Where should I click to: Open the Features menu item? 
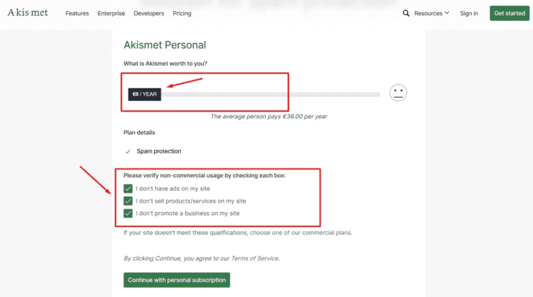point(77,13)
